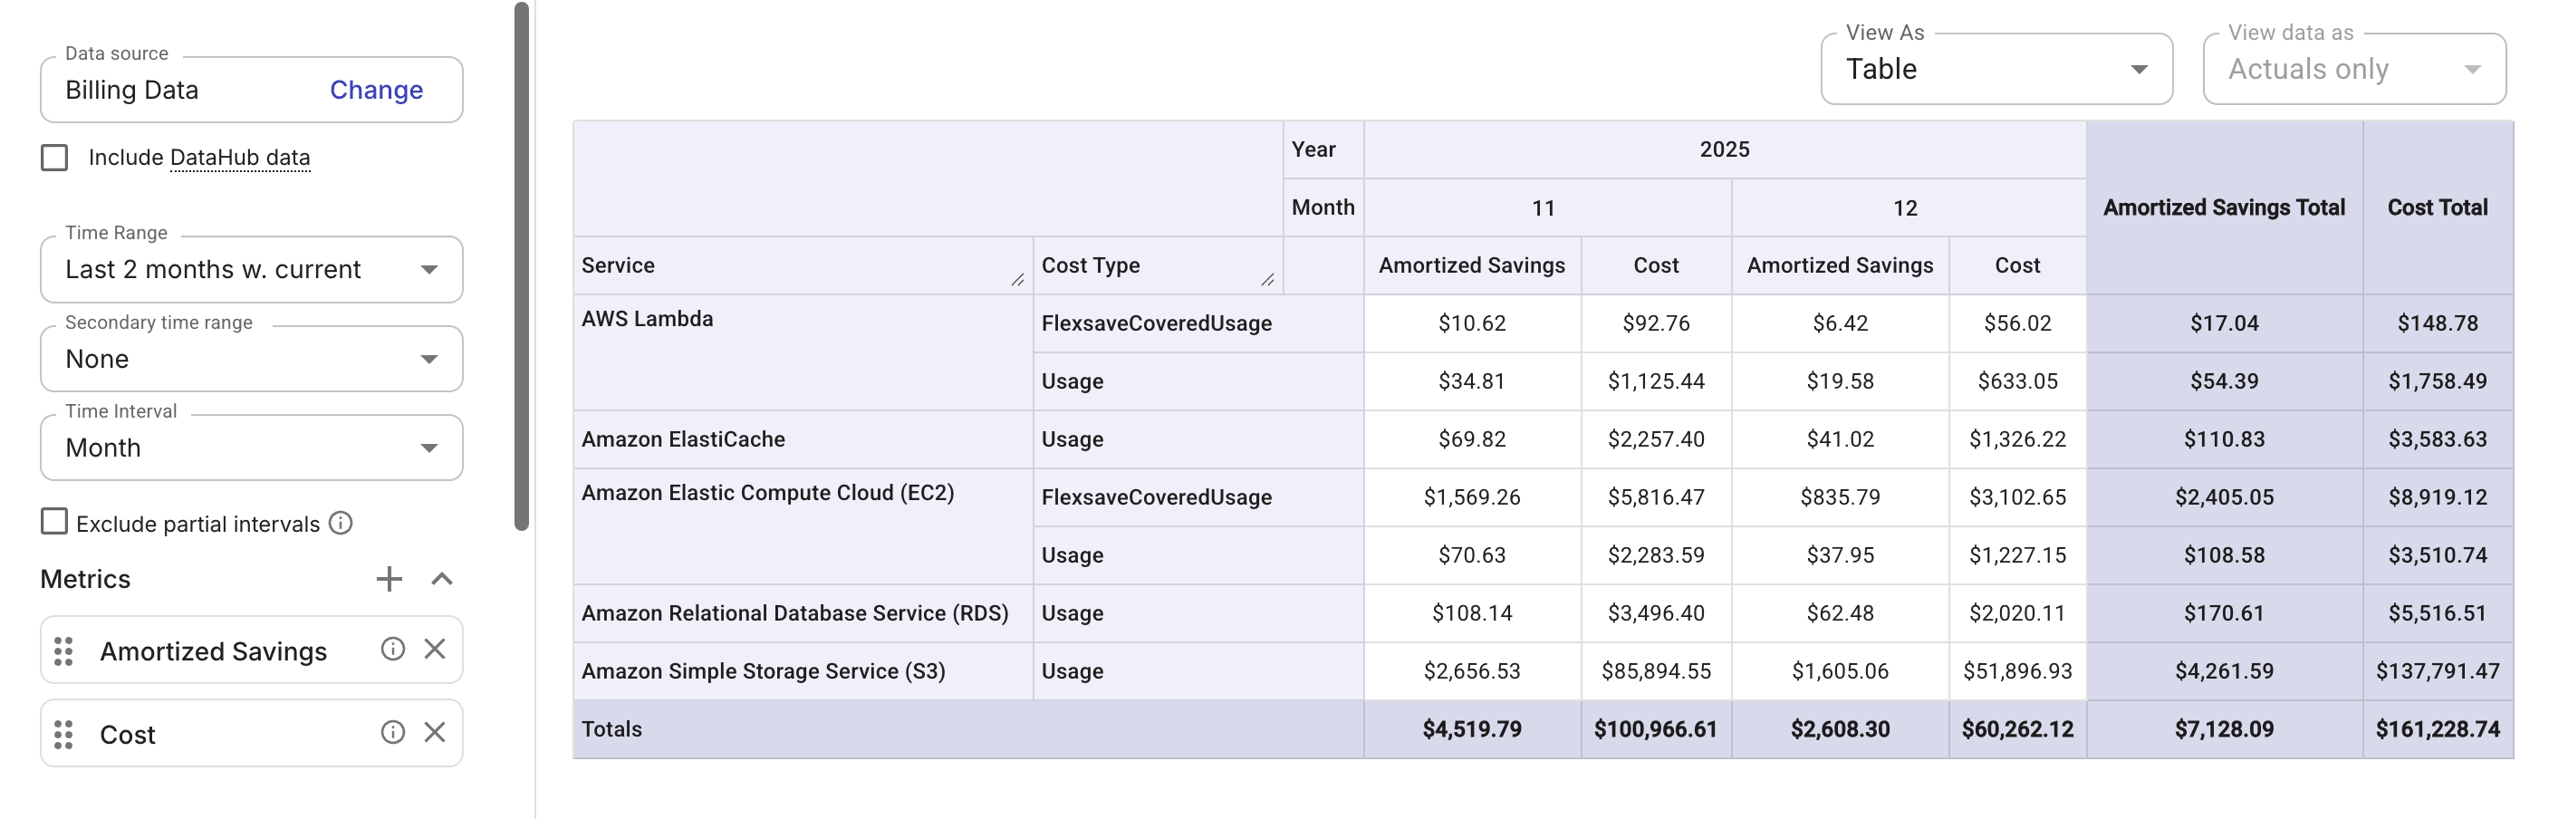Add a new metric with the plus icon
Image resolution: width=2549 pixels, height=819 pixels.
390,579
